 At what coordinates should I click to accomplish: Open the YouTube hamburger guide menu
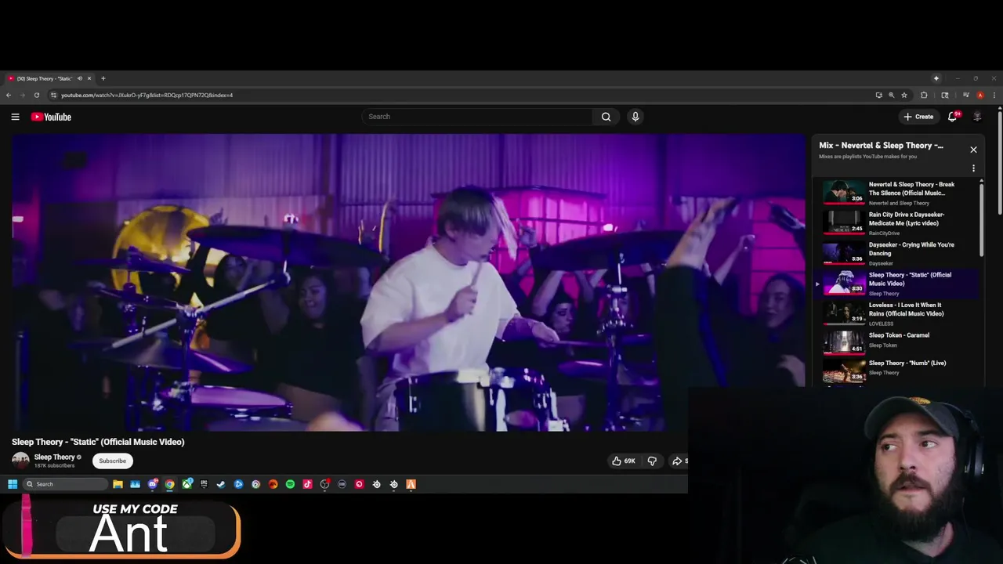click(15, 117)
